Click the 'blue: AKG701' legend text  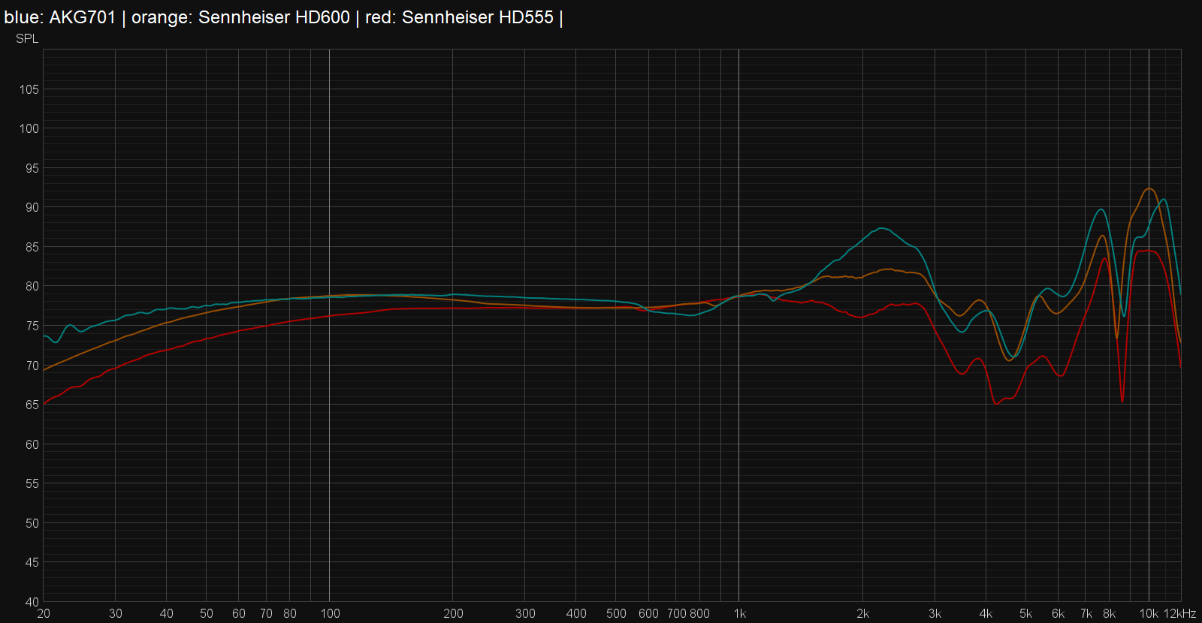pos(60,17)
